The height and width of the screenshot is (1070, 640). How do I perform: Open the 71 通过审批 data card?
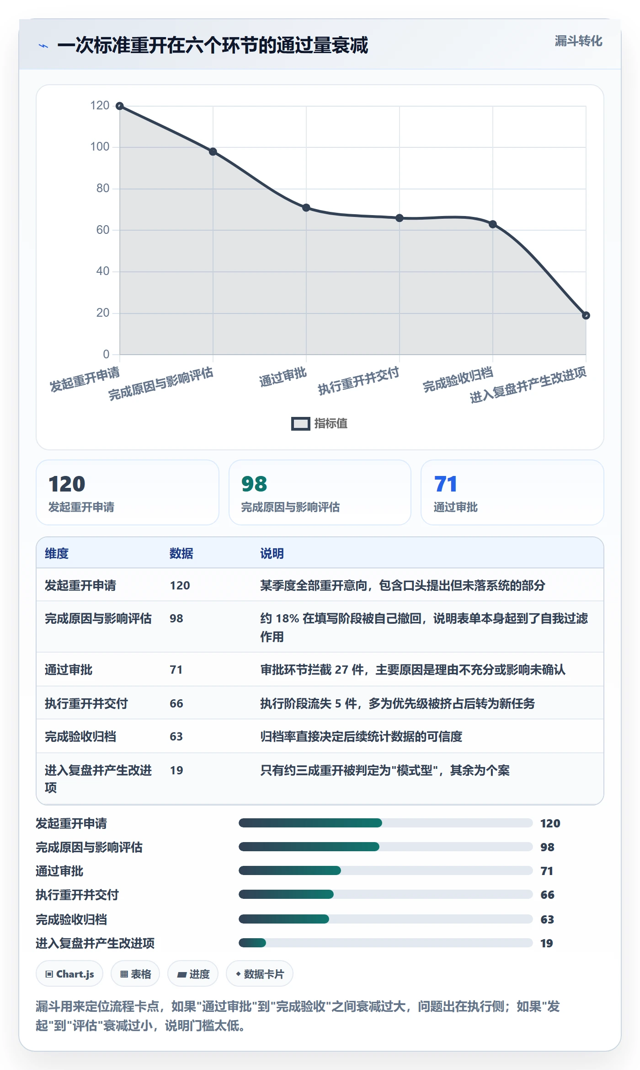pos(512,492)
